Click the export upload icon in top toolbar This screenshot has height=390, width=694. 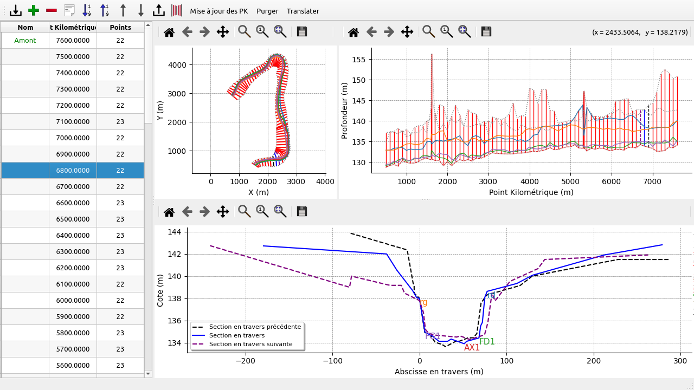pos(158,10)
